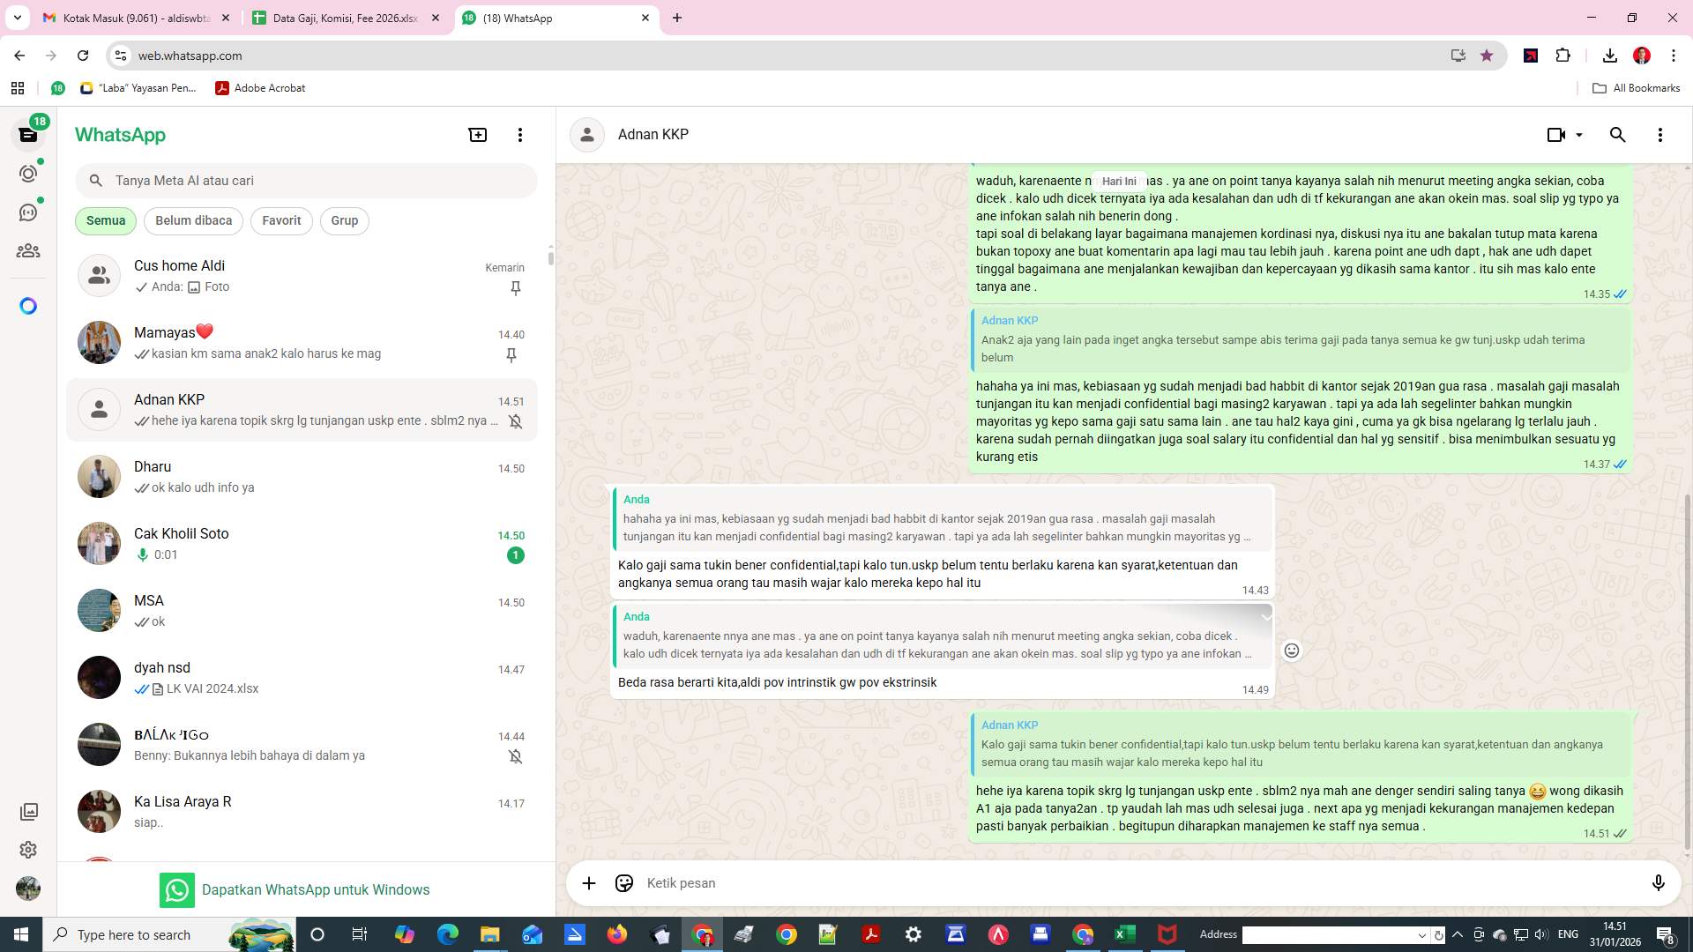Switch to the Data Gaji spreadsheet tab
Image resolution: width=1693 pixels, height=952 pixels.
[x=344, y=18]
